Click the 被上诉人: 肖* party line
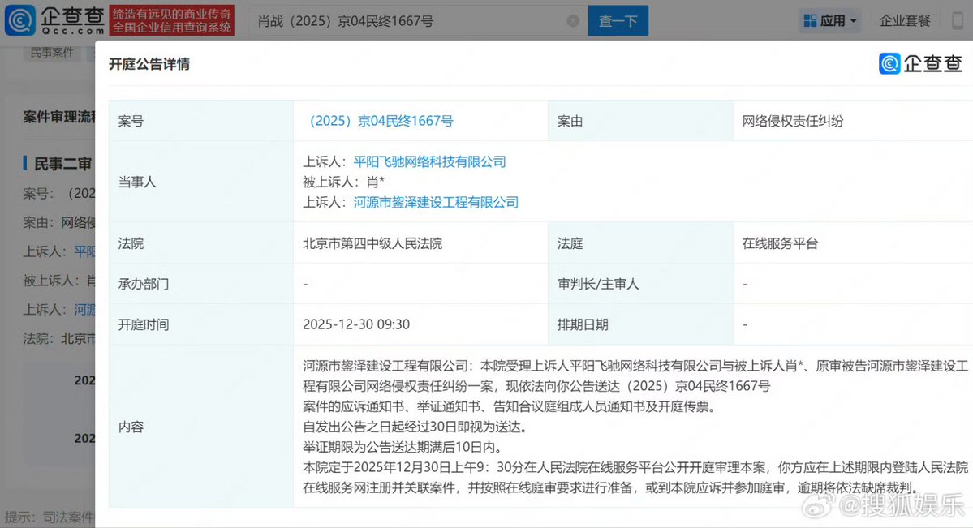This screenshot has height=528, width=973. pos(344,182)
